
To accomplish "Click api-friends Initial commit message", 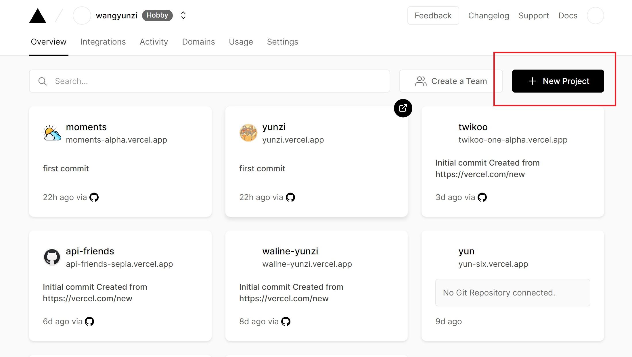I will click(x=95, y=293).
